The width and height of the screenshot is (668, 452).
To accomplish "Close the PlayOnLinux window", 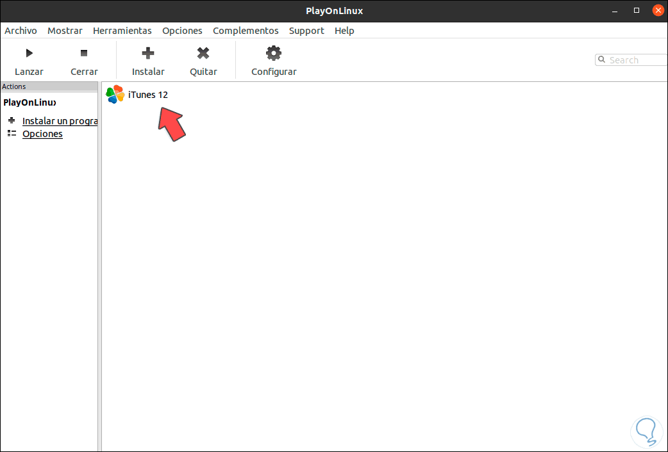I will [658, 11].
